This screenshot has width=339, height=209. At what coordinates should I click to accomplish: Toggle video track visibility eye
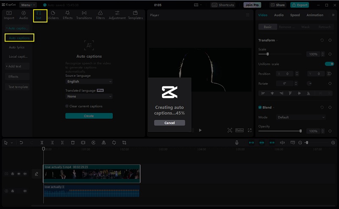point(19,174)
